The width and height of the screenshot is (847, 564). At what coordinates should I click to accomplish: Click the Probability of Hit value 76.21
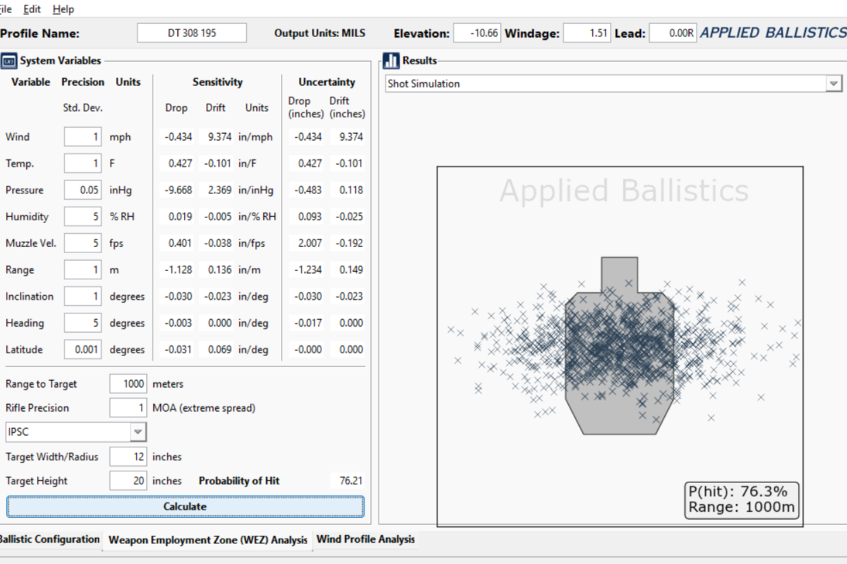tap(351, 481)
